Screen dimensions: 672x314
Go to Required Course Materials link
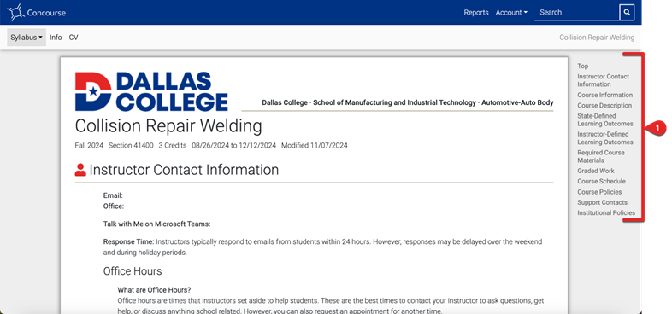(x=601, y=156)
